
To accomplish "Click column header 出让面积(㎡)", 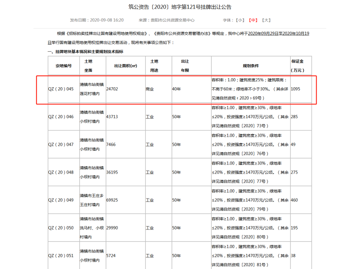I will pos(126,66).
